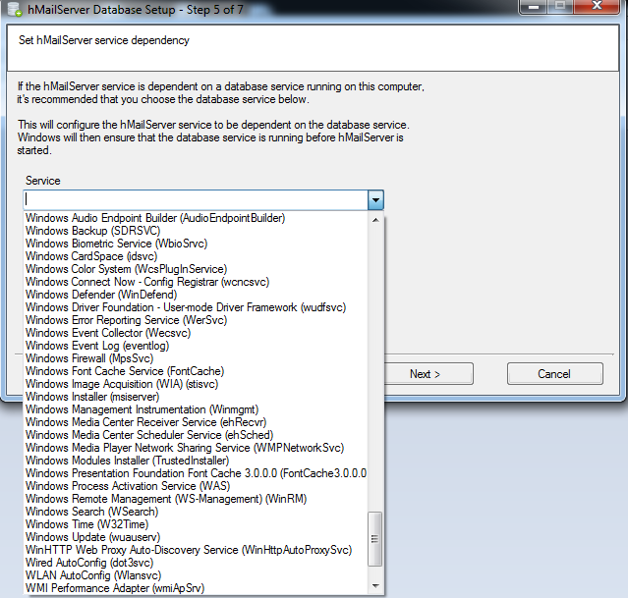Select Windows Modules Installer (TrustedInstaller)
Viewport: 628px width, 598px height.
pyautogui.click(x=196, y=461)
